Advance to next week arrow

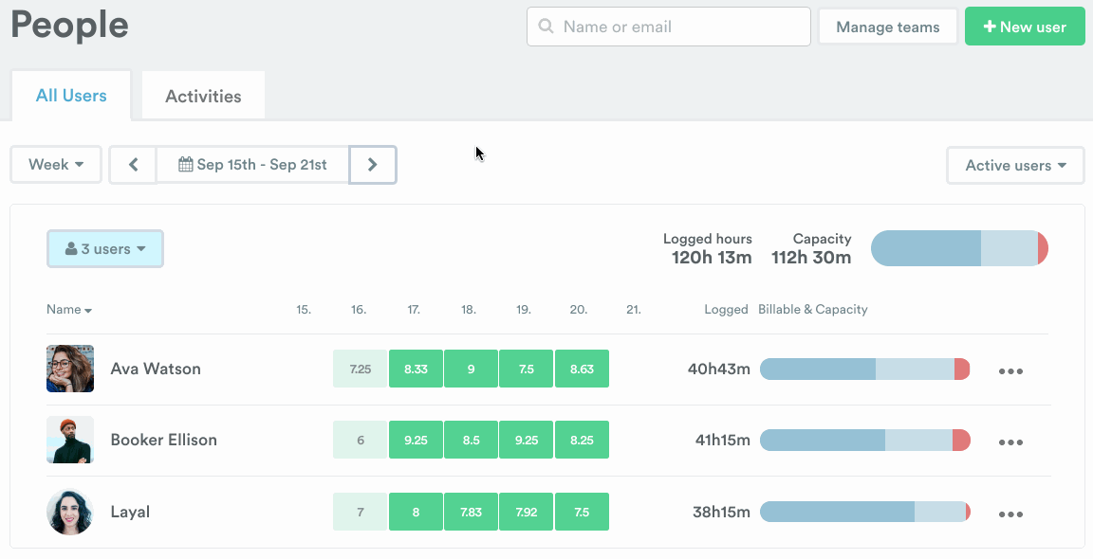tap(373, 165)
